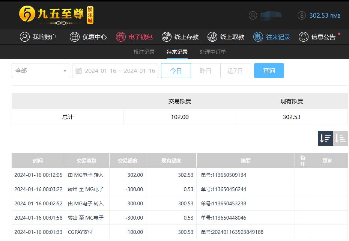Click the 交易类别 column header
The width and height of the screenshot is (349, 241).
coord(87,160)
